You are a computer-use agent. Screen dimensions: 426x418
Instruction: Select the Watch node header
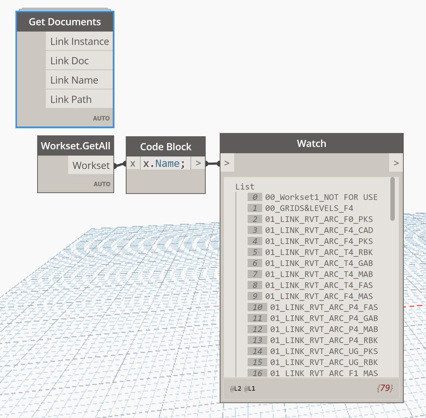312,143
